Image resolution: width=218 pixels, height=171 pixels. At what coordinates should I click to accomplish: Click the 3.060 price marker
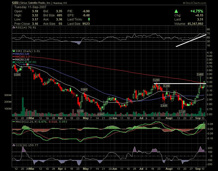(x=84, y=90)
